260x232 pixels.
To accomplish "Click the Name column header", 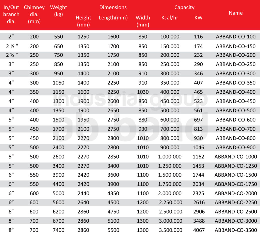I will (236, 13).
